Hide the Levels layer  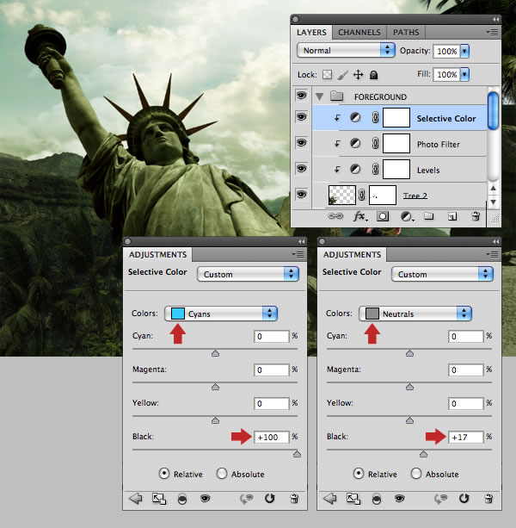[x=301, y=168]
